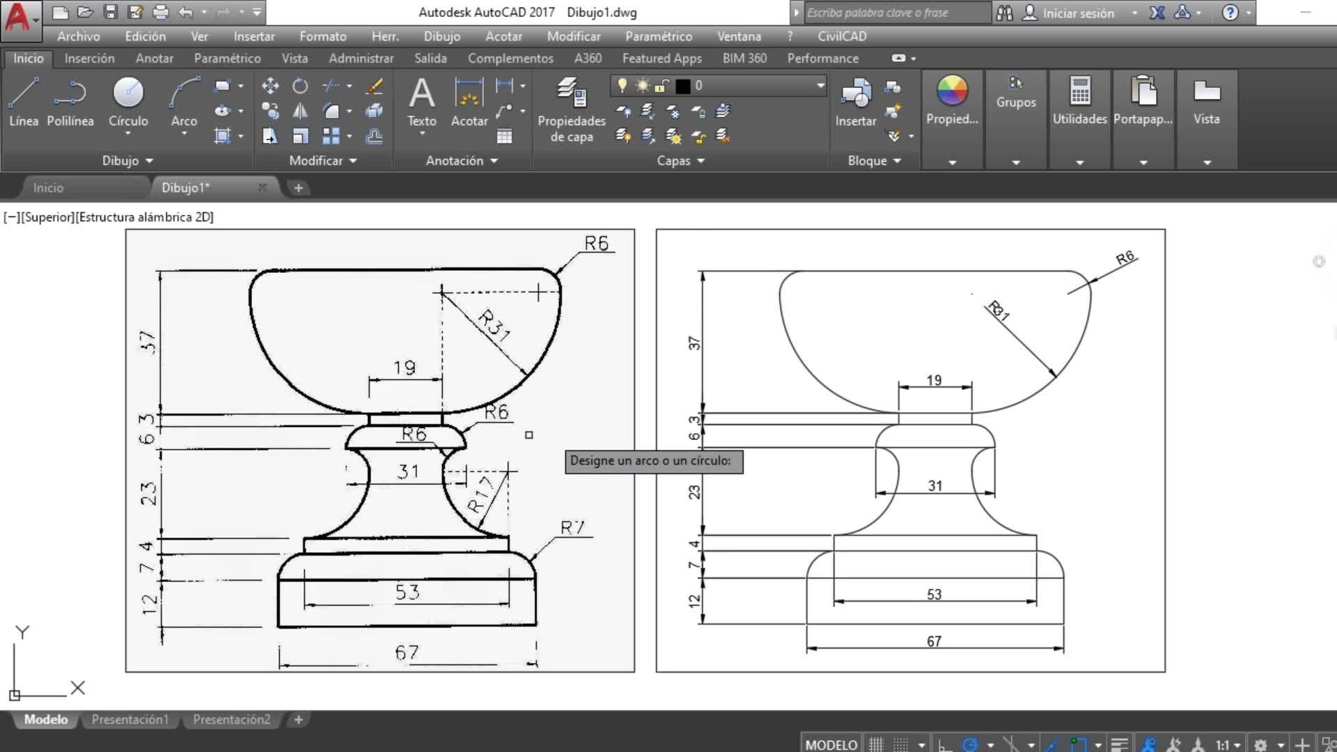The image size is (1337, 752).
Task: Click the Open file icon in quick access toolbar
Action: pos(85,12)
